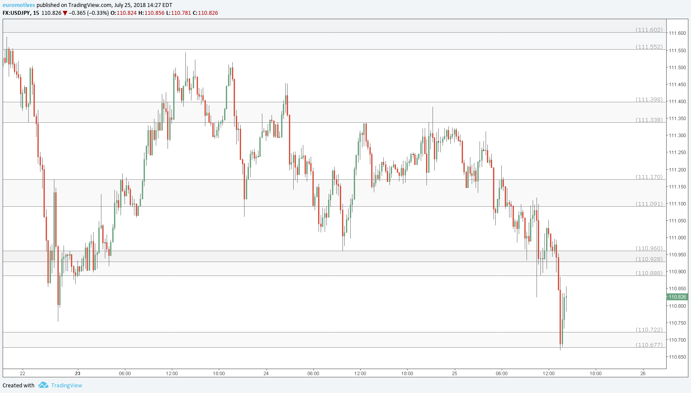Click the (110.722) level label
The image size is (691, 393).
[649, 329]
